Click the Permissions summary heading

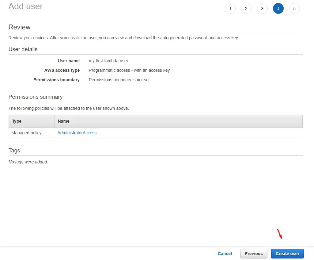pos(36,97)
